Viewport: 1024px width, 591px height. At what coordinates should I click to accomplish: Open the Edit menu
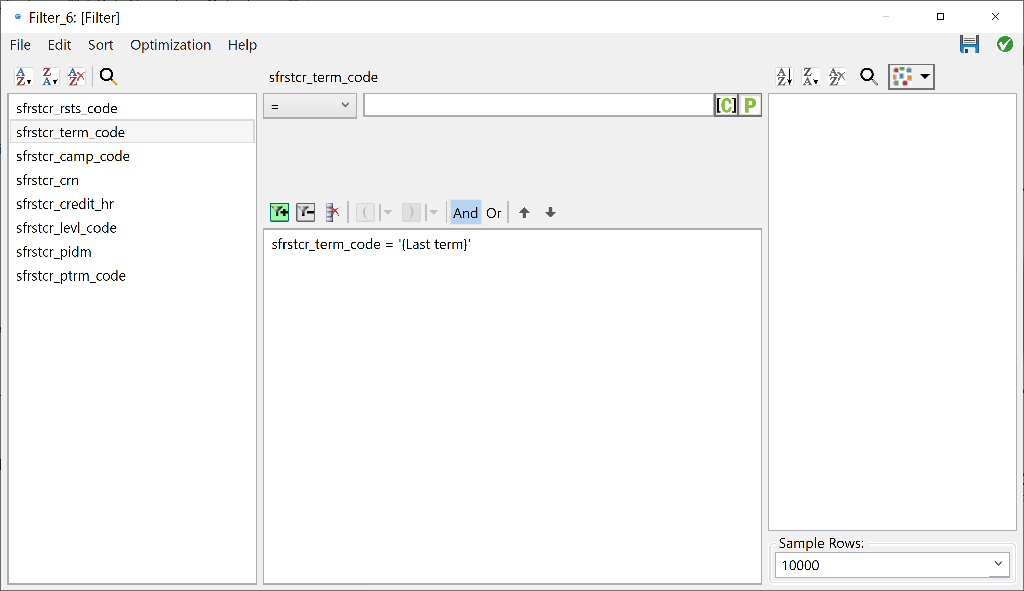(x=59, y=45)
